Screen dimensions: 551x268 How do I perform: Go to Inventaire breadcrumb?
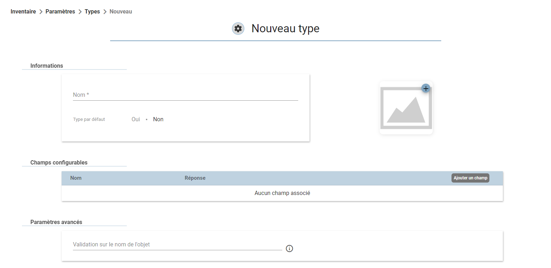[x=23, y=12]
